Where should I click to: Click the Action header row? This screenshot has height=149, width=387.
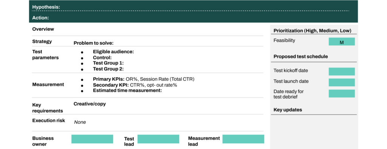pos(193,17)
